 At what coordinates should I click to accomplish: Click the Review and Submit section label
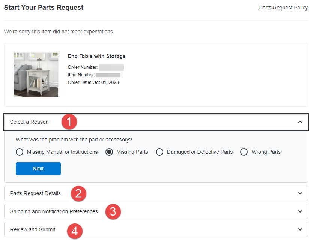pyautogui.click(x=33, y=229)
